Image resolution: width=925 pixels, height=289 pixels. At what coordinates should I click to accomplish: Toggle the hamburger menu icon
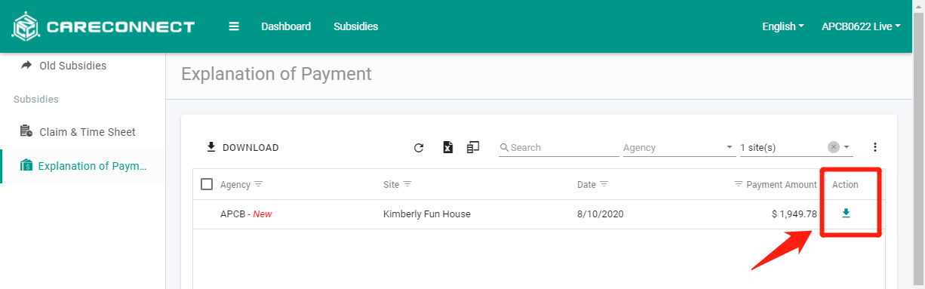(x=234, y=26)
